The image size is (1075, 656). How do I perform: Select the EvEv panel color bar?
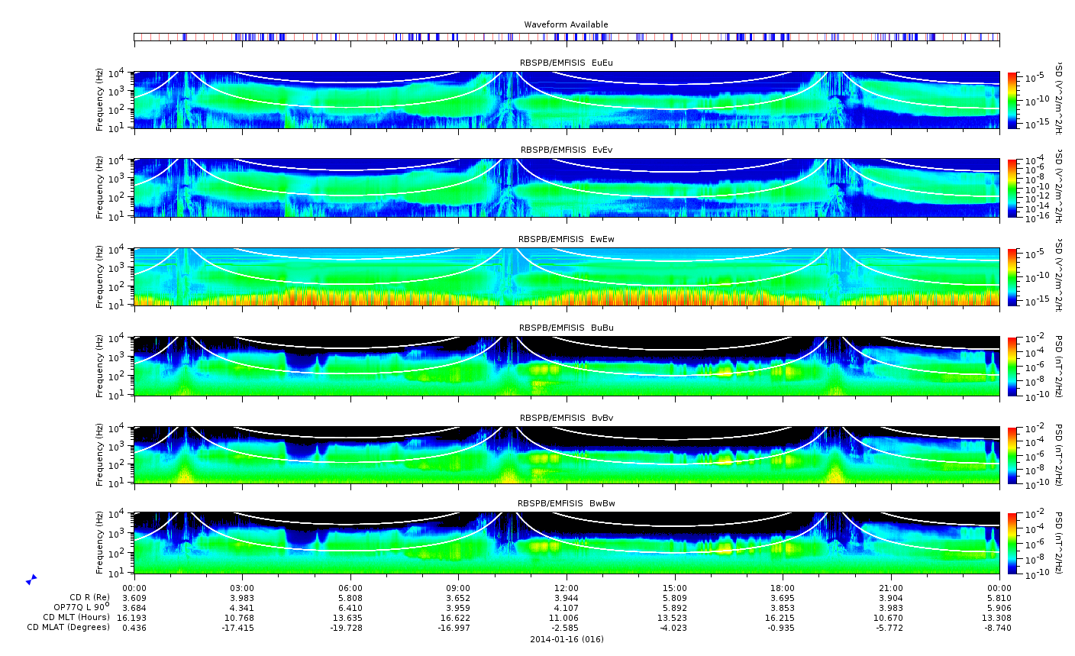tap(1012, 188)
